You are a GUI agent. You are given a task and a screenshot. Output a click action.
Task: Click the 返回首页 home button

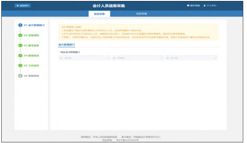tap(22, 6)
